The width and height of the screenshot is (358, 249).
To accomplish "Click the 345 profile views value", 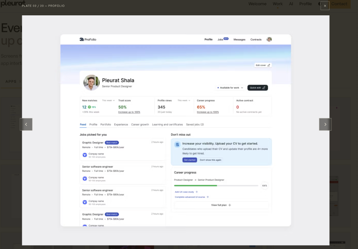I will pyautogui.click(x=162, y=107).
